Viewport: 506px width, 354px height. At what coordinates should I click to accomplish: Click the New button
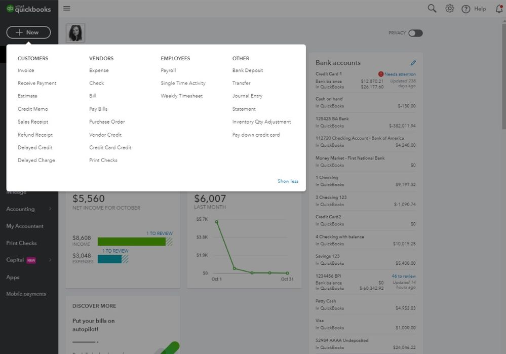[28, 32]
